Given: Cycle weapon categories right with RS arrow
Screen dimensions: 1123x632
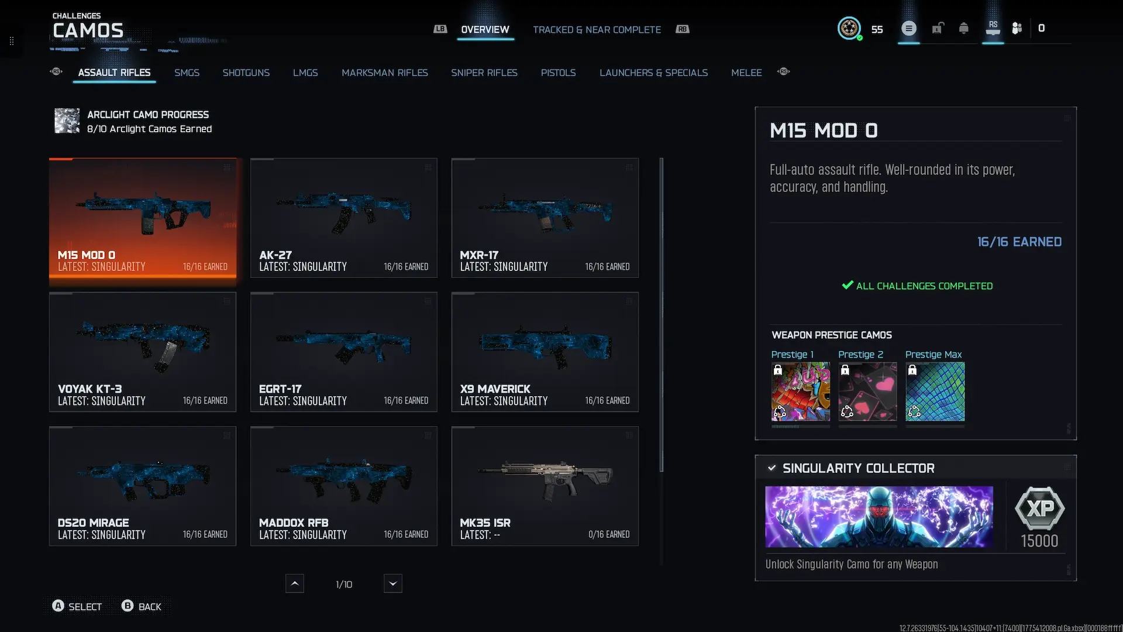Looking at the screenshot, I should (x=784, y=71).
